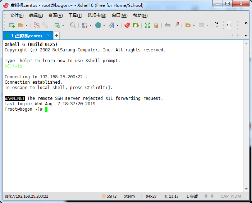The image size is (252, 203).
Task: Open the 查看(V) menu
Action: 56,15
